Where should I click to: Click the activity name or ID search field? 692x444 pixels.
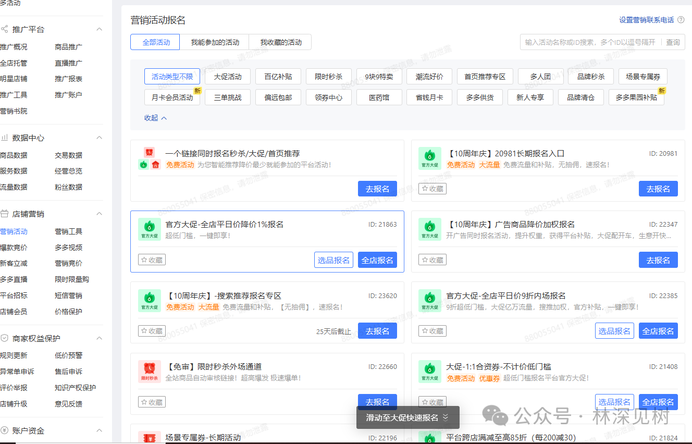[590, 42]
